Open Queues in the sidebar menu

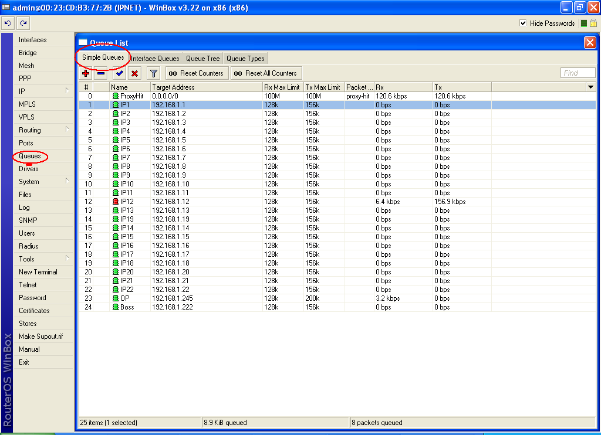[x=29, y=156]
